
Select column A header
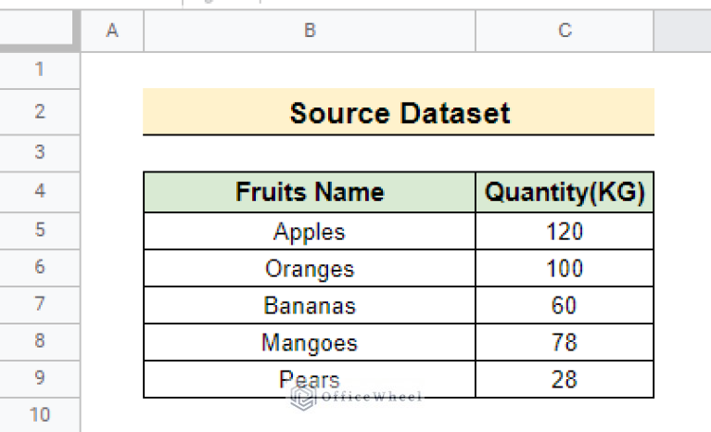click(112, 31)
